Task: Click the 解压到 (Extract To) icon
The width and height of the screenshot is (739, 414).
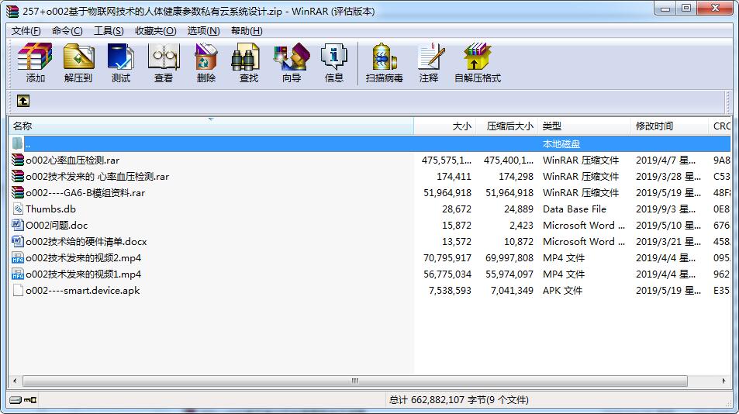Action: [78, 63]
